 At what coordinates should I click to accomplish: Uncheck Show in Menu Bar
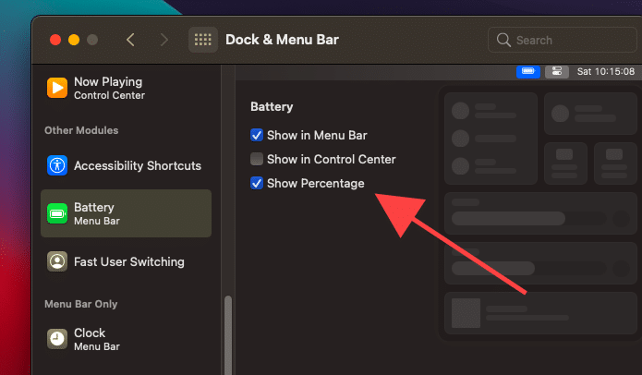click(x=257, y=135)
